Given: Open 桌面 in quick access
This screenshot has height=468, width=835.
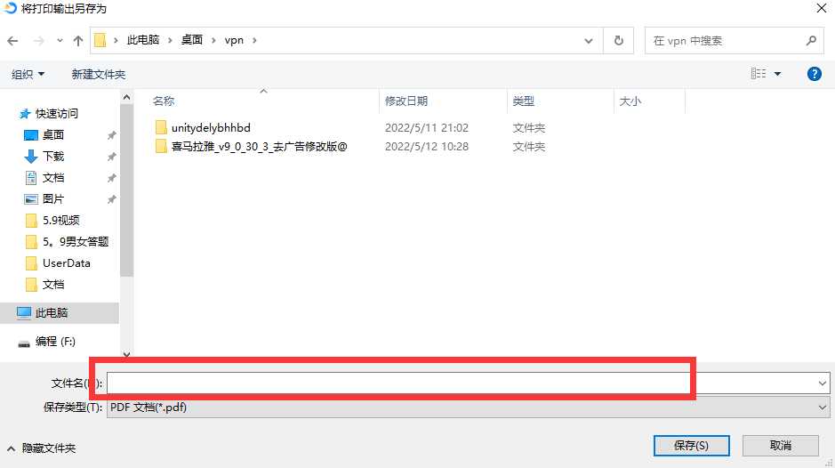Looking at the screenshot, I should click(x=53, y=135).
